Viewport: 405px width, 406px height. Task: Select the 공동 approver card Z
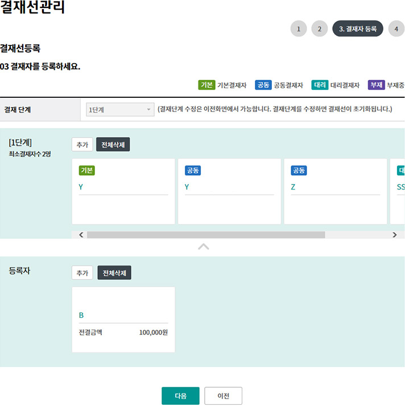click(x=335, y=190)
